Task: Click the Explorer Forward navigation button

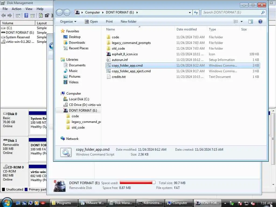Action: tap(67, 12)
